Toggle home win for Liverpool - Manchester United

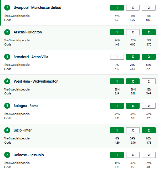tap(117, 8)
